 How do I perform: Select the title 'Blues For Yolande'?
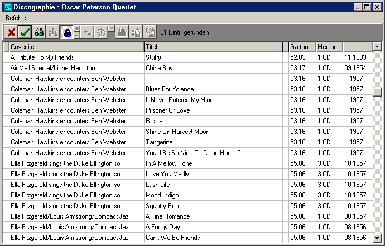[170, 89]
